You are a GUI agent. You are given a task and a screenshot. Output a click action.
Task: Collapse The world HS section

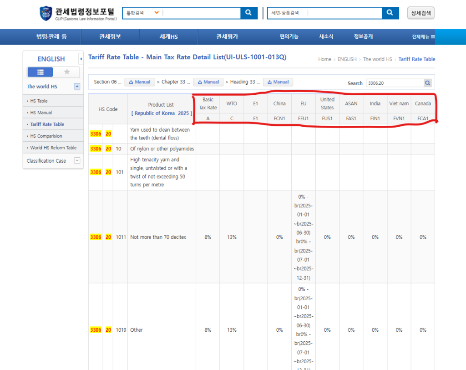pyautogui.click(x=77, y=87)
